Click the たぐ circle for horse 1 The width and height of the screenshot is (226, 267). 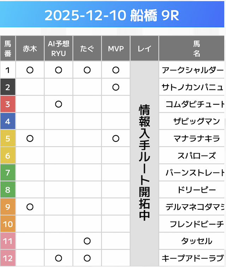click(x=87, y=70)
